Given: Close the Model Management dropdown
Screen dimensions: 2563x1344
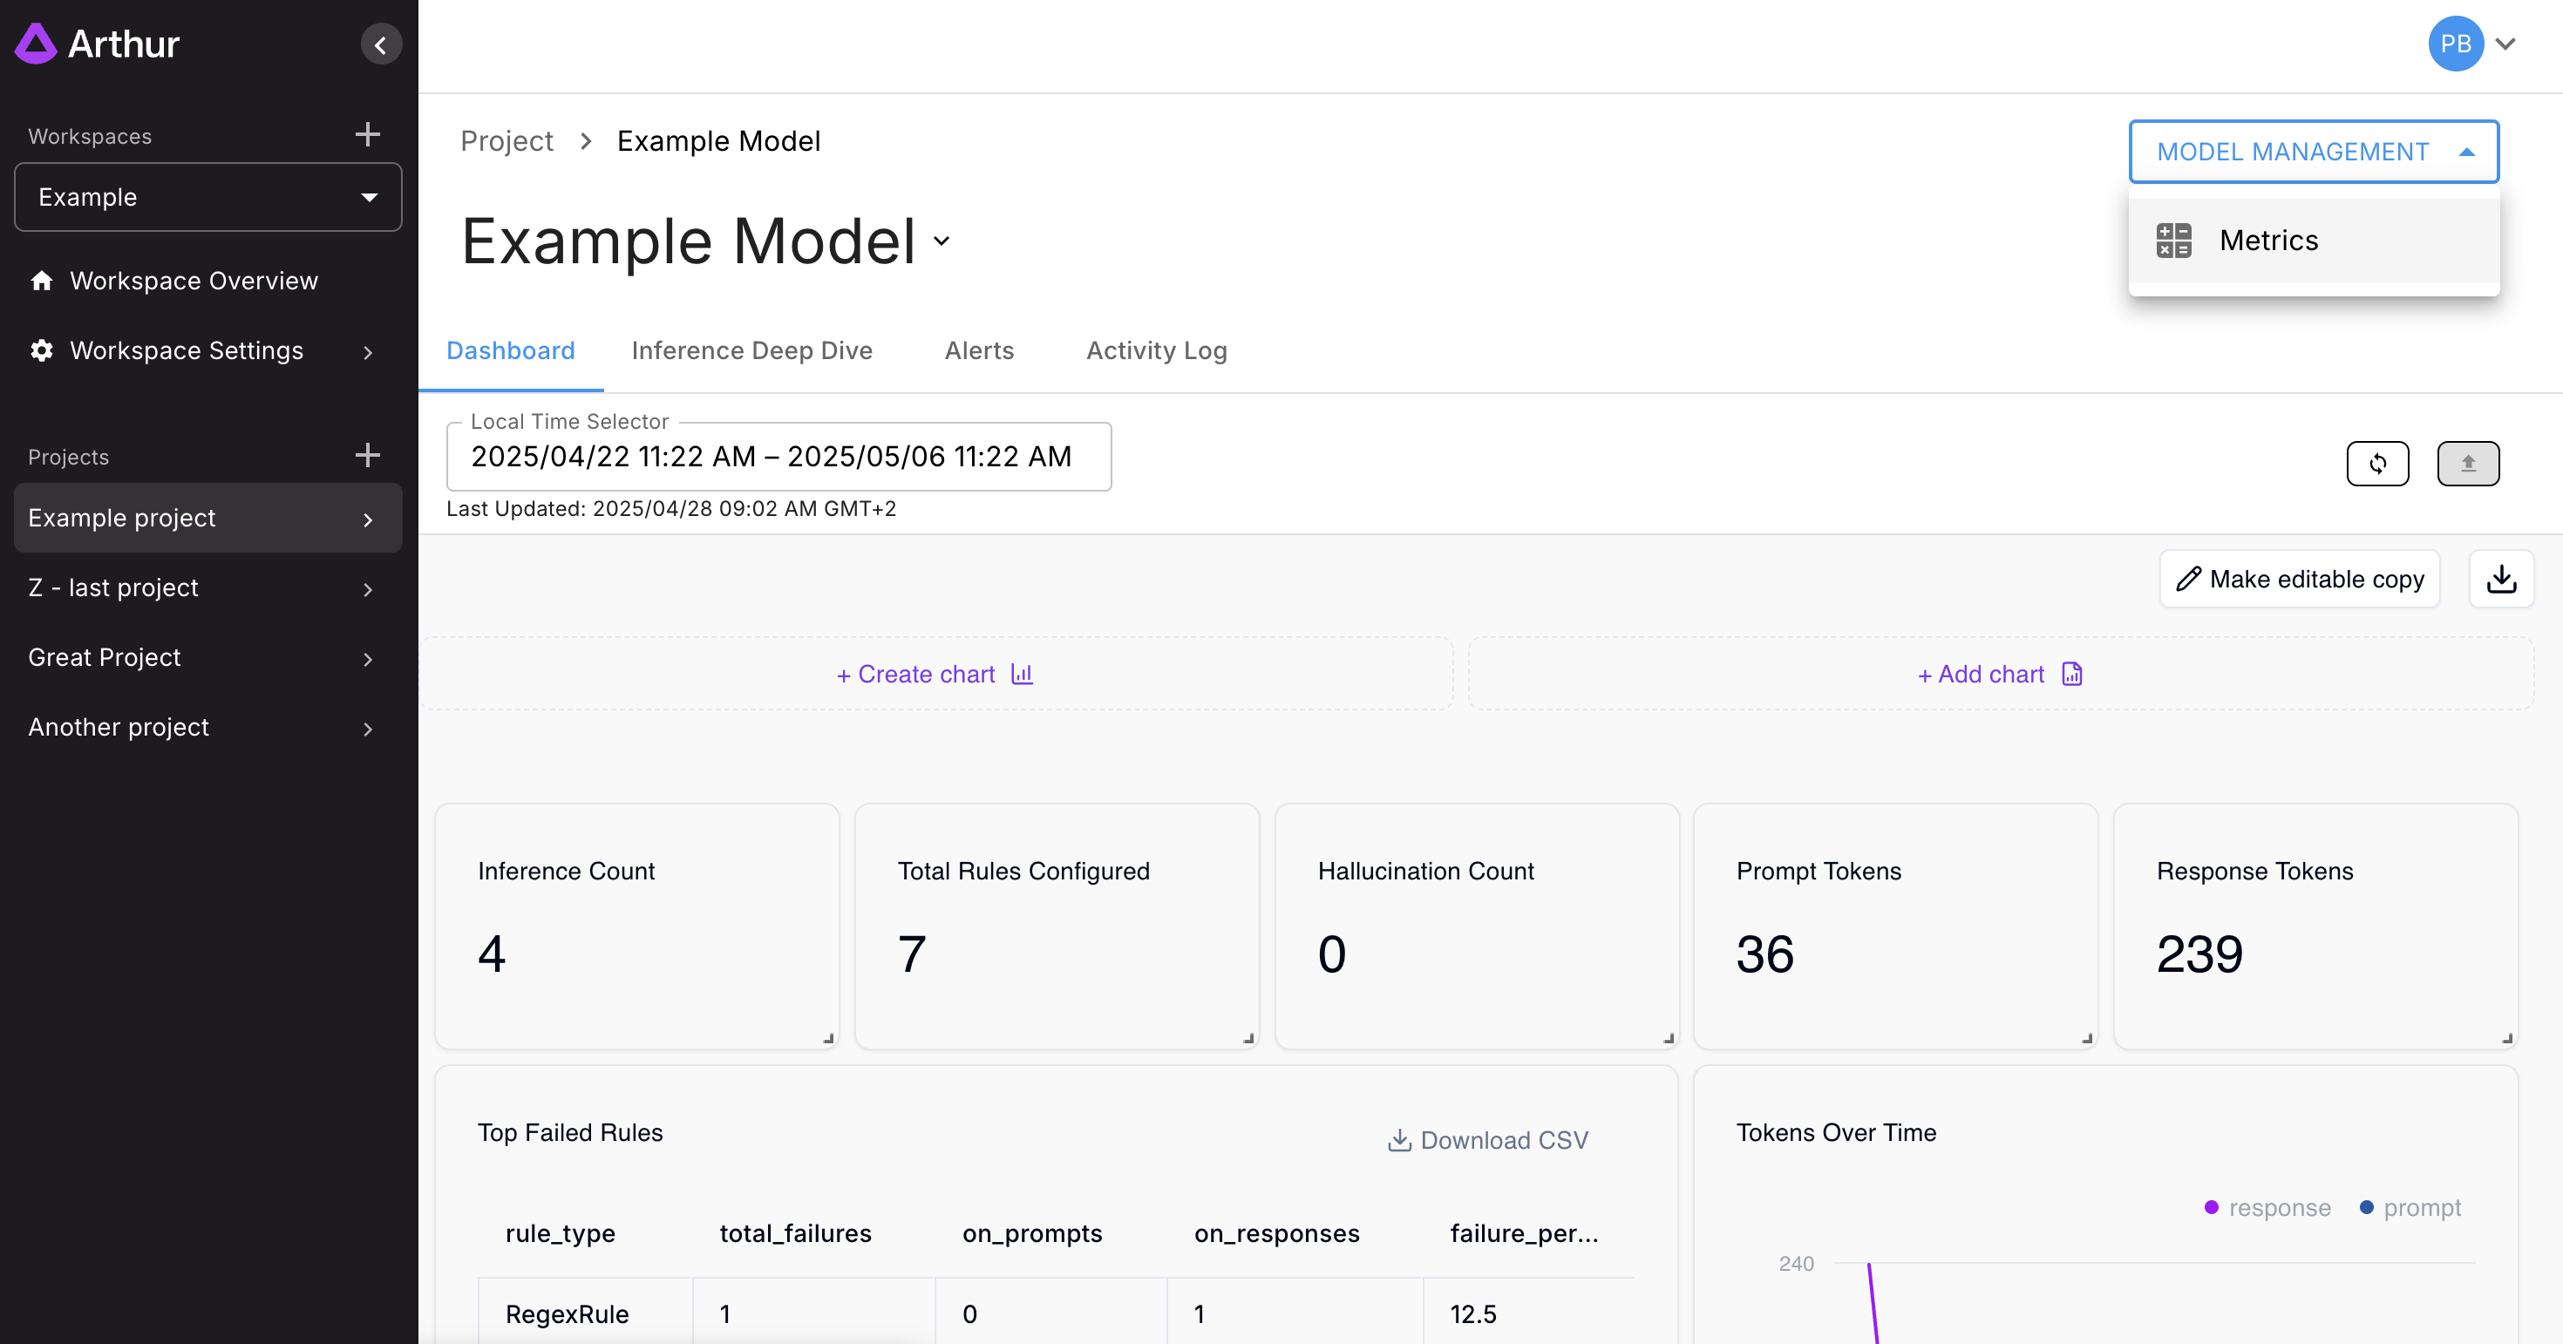Looking at the screenshot, I should (2312, 151).
